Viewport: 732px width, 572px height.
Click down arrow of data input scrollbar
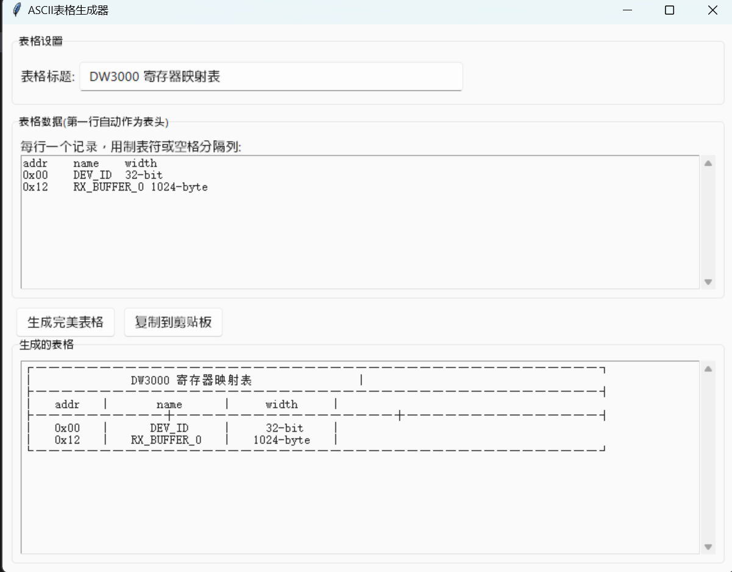point(708,281)
